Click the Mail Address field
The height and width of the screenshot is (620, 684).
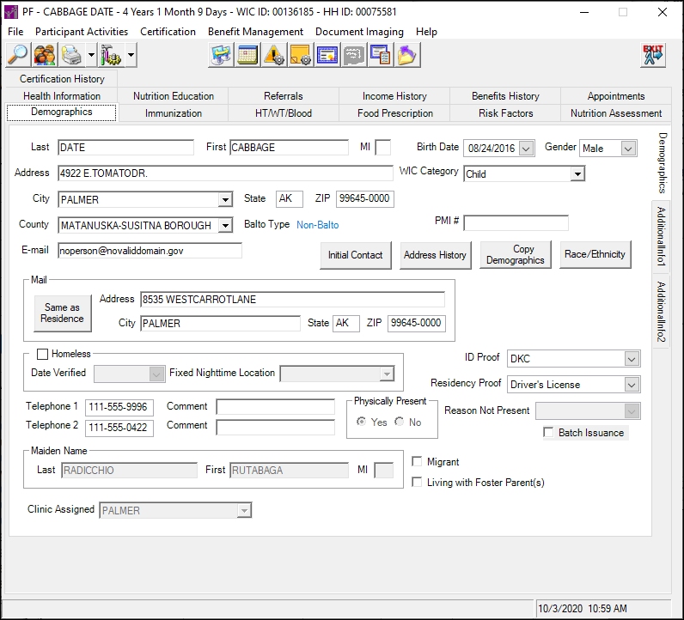click(x=292, y=300)
